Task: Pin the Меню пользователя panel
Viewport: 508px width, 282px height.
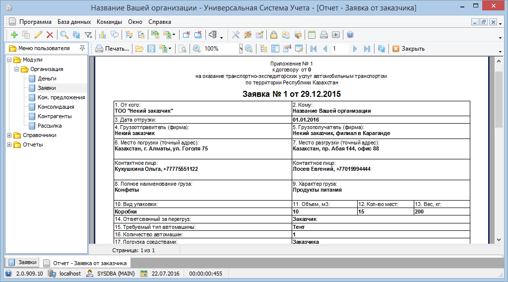Action: (x=82, y=48)
